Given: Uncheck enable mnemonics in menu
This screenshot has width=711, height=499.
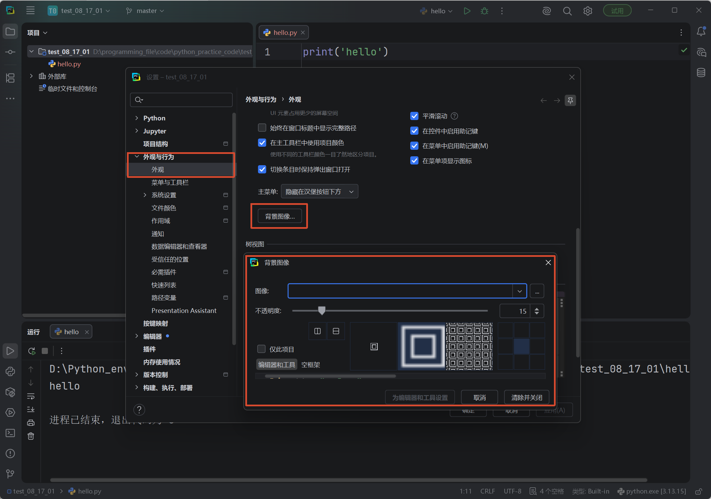Looking at the screenshot, I should point(414,146).
